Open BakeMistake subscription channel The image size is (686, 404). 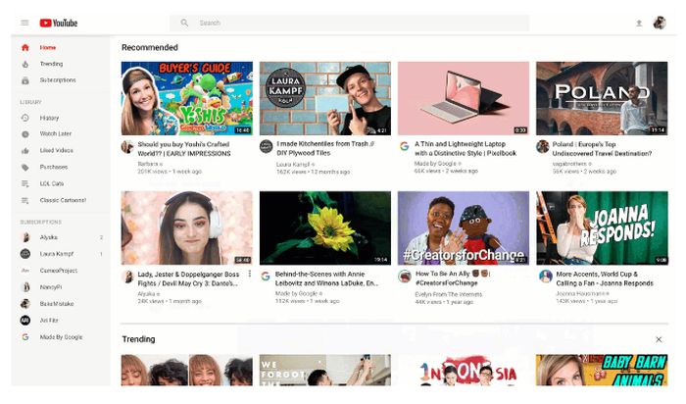tap(61, 304)
